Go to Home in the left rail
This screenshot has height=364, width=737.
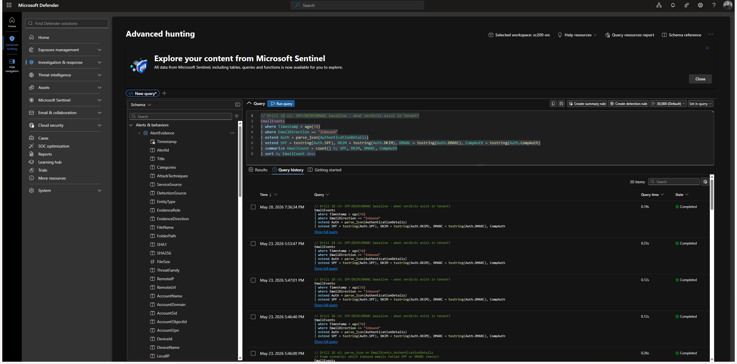pyautogui.click(x=12, y=22)
